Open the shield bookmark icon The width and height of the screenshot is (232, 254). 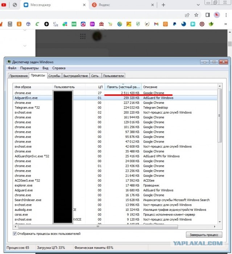point(138,24)
